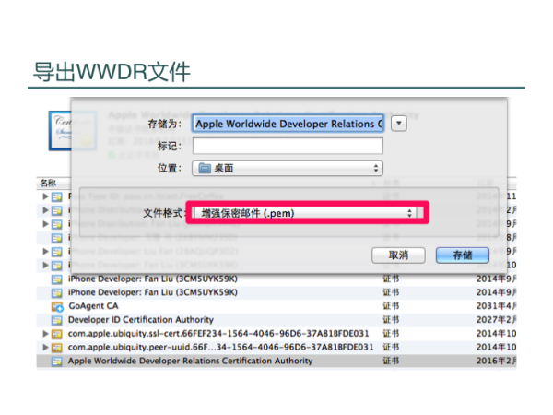Click the 存储为 filename input field
Viewport: 553px width, 415px height.
288,124
